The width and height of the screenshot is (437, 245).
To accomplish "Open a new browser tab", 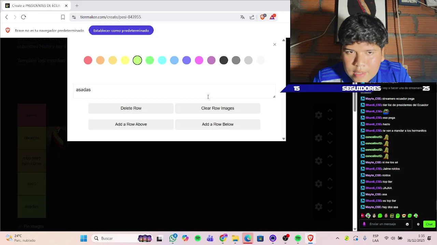I will pyautogui.click(x=77, y=6).
